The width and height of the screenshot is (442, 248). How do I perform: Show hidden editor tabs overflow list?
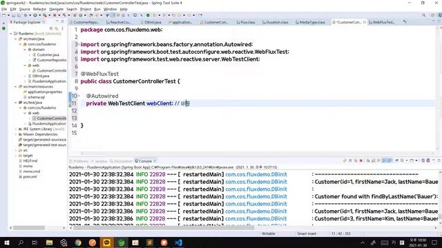click(x=405, y=22)
